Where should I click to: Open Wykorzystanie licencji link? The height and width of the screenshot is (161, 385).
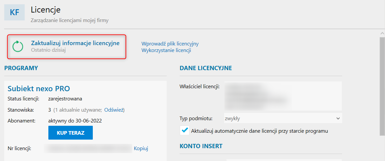(166, 51)
